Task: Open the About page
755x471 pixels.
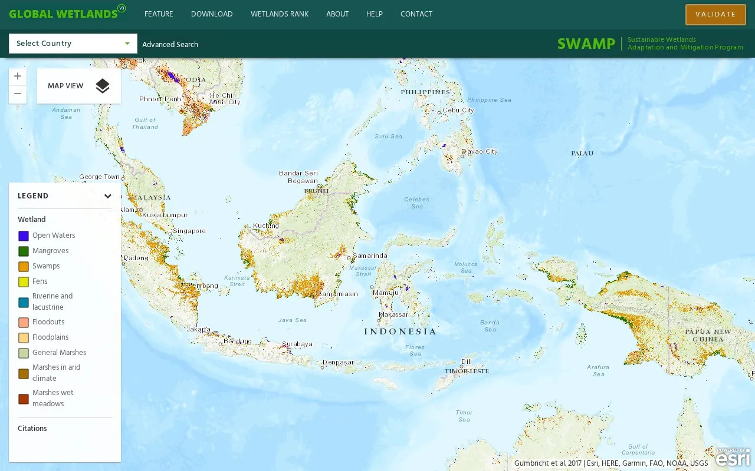Action: tap(337, 14)
